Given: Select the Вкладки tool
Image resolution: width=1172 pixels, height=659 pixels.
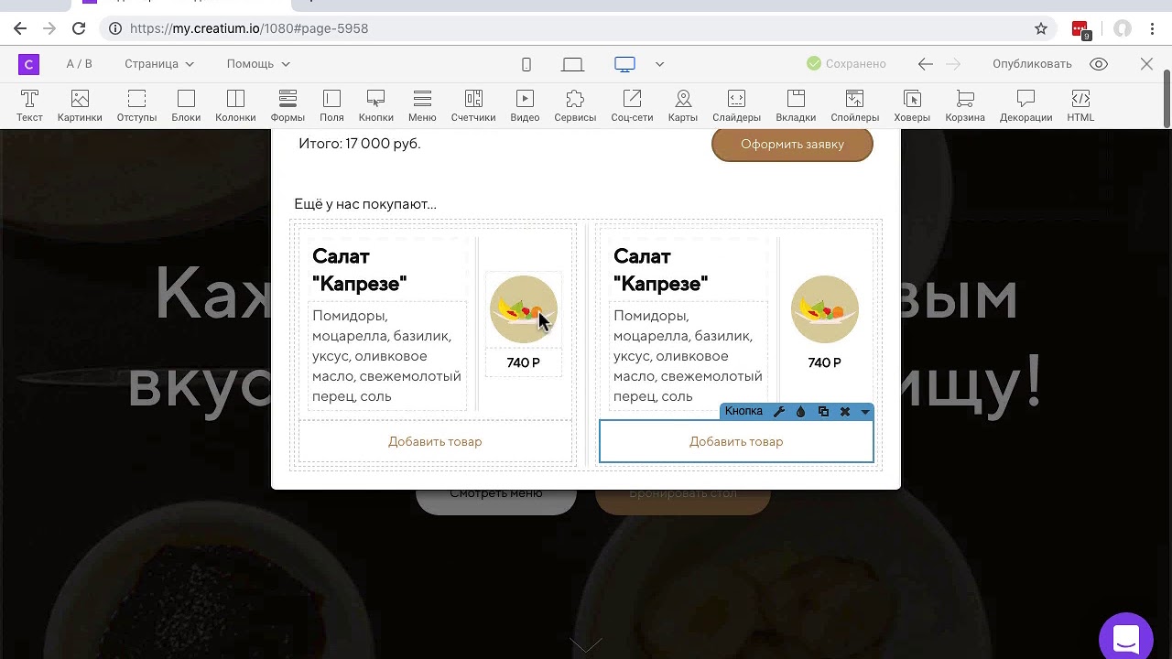Looking at the screenshot, I should (796, 105).
